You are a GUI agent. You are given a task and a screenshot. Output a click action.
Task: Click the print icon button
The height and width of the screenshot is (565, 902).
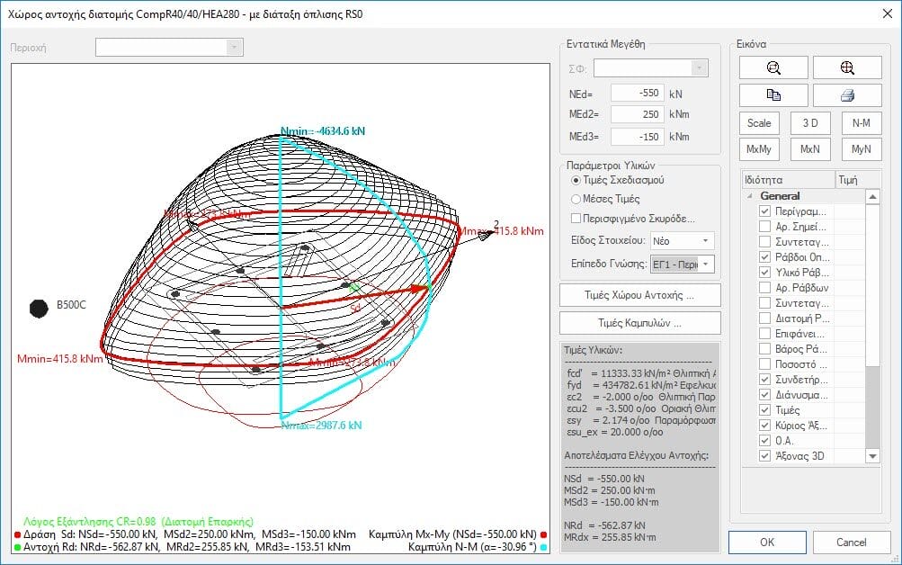click(x=846, y=95)
